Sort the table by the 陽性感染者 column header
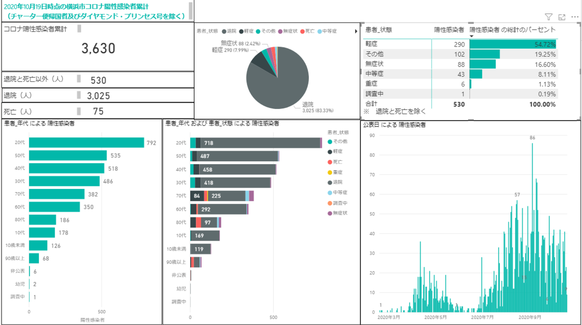582x325 pixels. point(448,30)
